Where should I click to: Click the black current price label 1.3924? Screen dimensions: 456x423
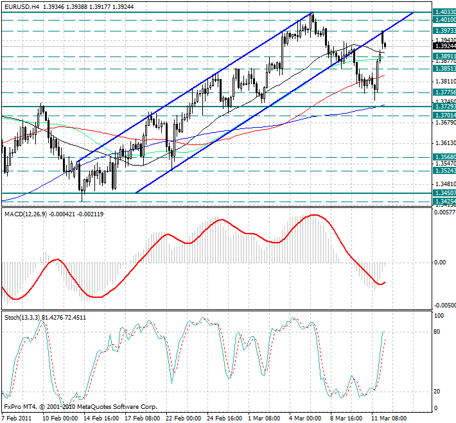pos(444,46)
